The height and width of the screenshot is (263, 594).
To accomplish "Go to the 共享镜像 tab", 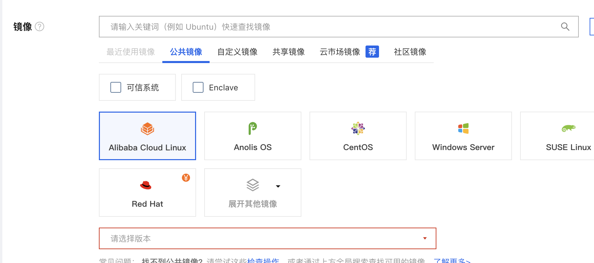I will click(x=289, y=52).
